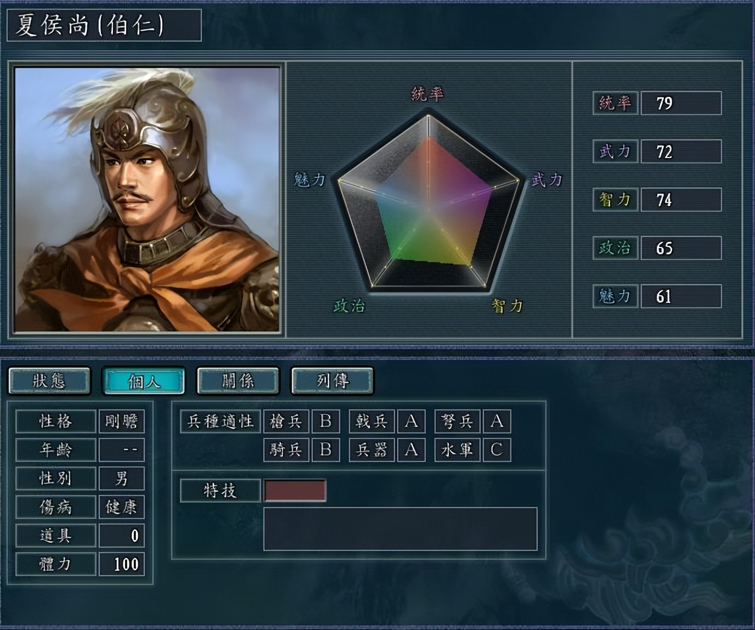Click the 兵器 aptitude grade A

click(412, 449)
